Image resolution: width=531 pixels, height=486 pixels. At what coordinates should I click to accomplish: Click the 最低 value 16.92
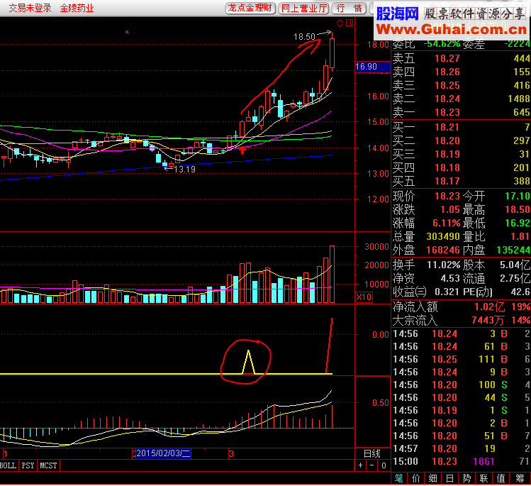[x=518, y=223]
